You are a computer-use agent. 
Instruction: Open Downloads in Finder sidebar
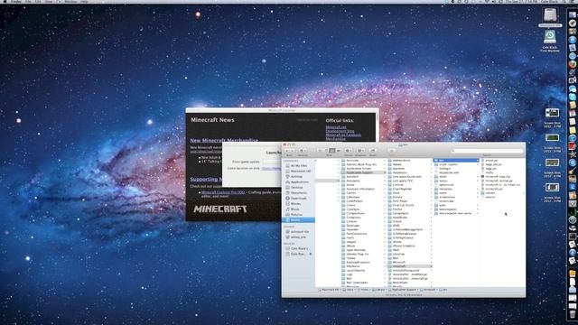pyautogui.click(x=299, y=199)
